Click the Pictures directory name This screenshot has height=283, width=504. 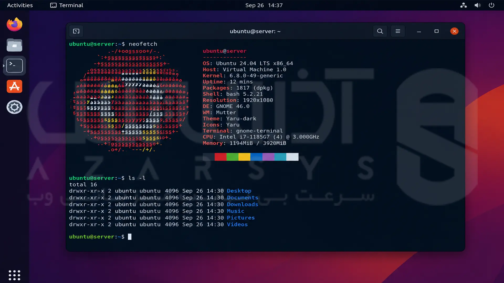[x=241, y=218]
